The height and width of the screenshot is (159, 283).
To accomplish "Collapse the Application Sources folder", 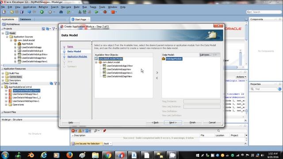I will click(7, 37).
